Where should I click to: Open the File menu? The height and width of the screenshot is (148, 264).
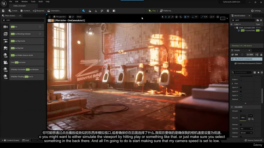[x=11, y=2]
